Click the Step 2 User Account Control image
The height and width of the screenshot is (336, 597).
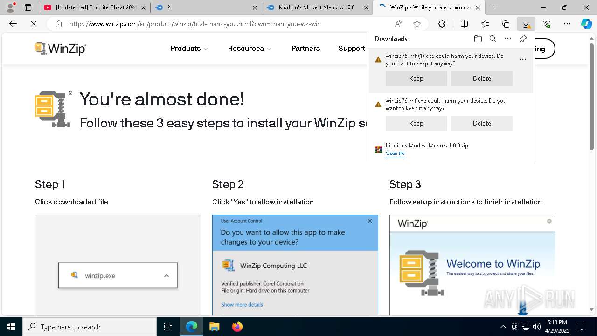coord(295,265)
